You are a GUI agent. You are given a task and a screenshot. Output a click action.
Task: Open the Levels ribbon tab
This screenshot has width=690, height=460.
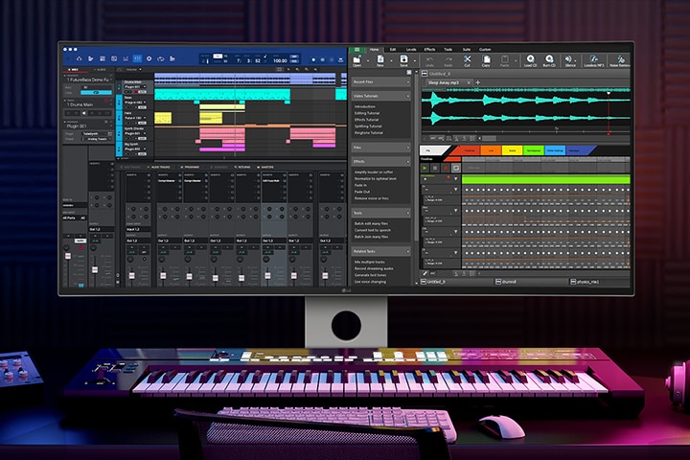[411, 49]
